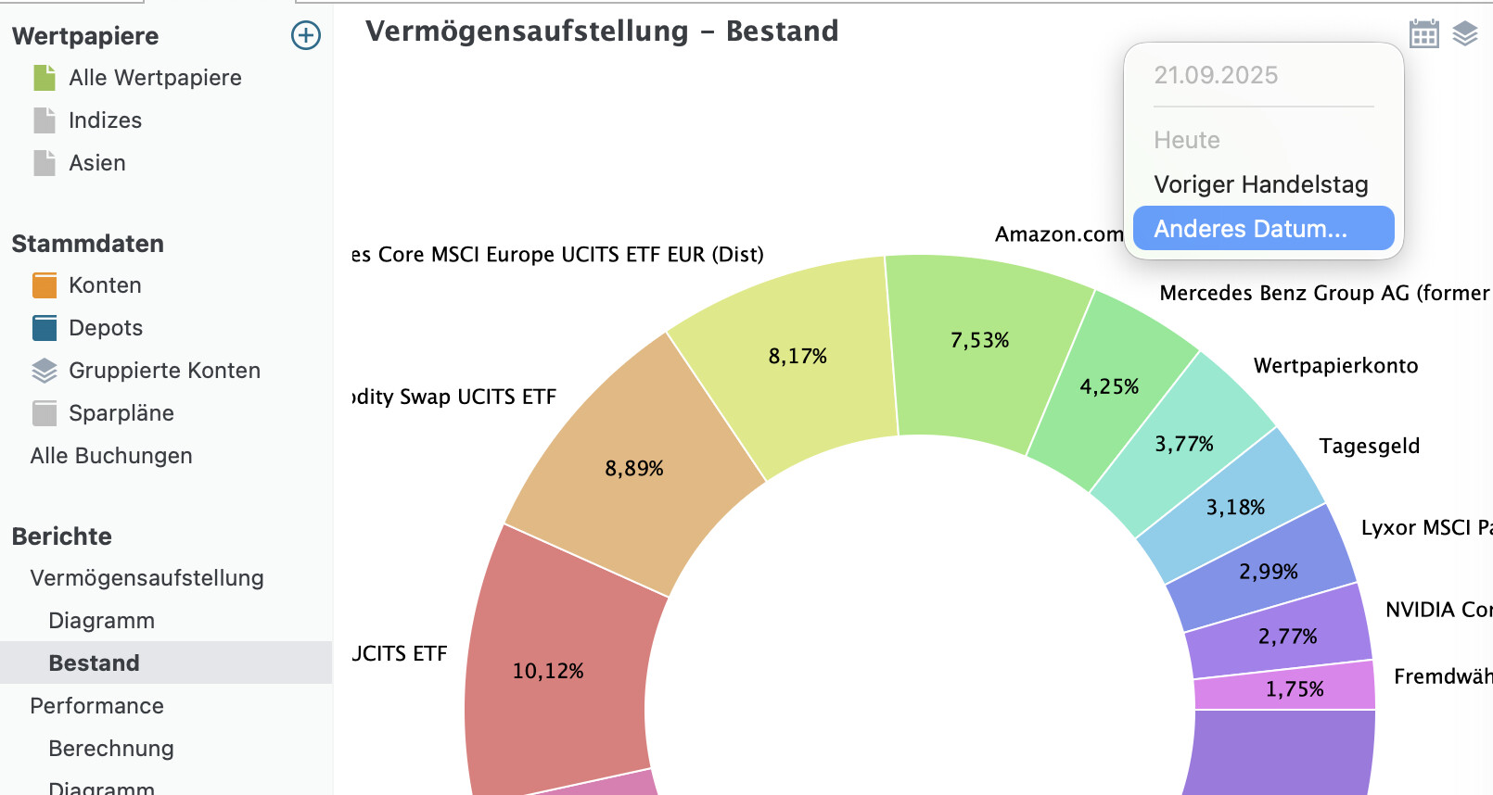Open the calendar date picker icon
Viewport: 1493px width, 795px height.
click(x=1423, y=33)
